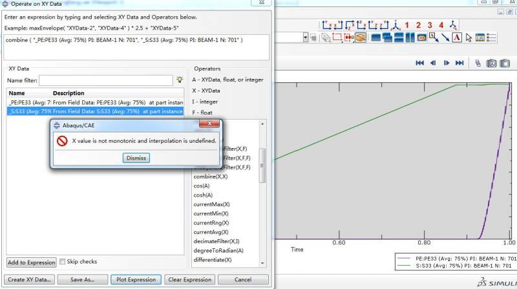Choose the currentMin(X) operator
The height and width of the screenshot is (289, 517).
[x=211, y=213]
